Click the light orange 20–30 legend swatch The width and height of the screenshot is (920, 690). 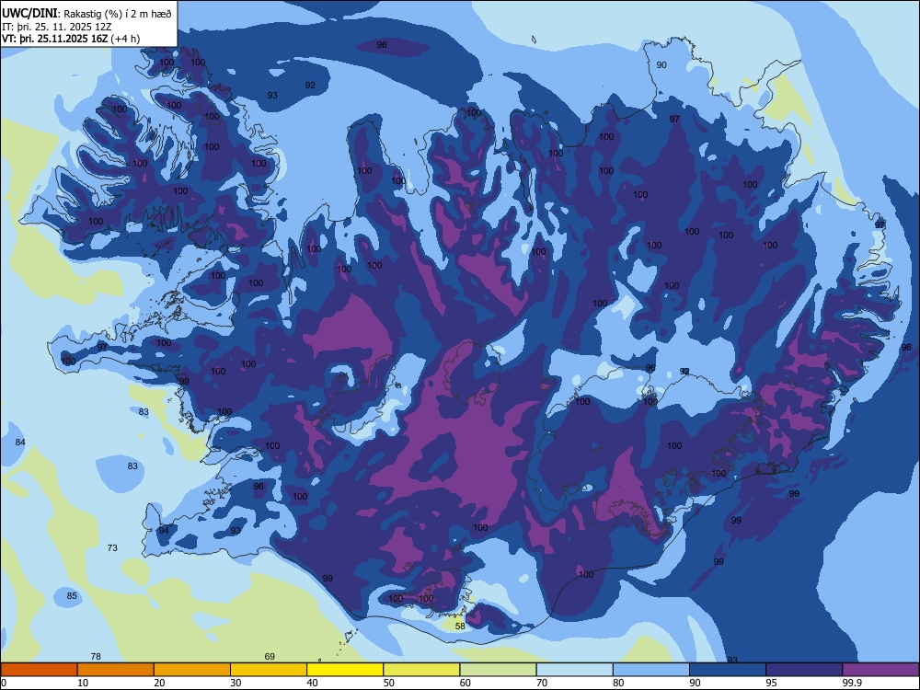click(192, 670)
